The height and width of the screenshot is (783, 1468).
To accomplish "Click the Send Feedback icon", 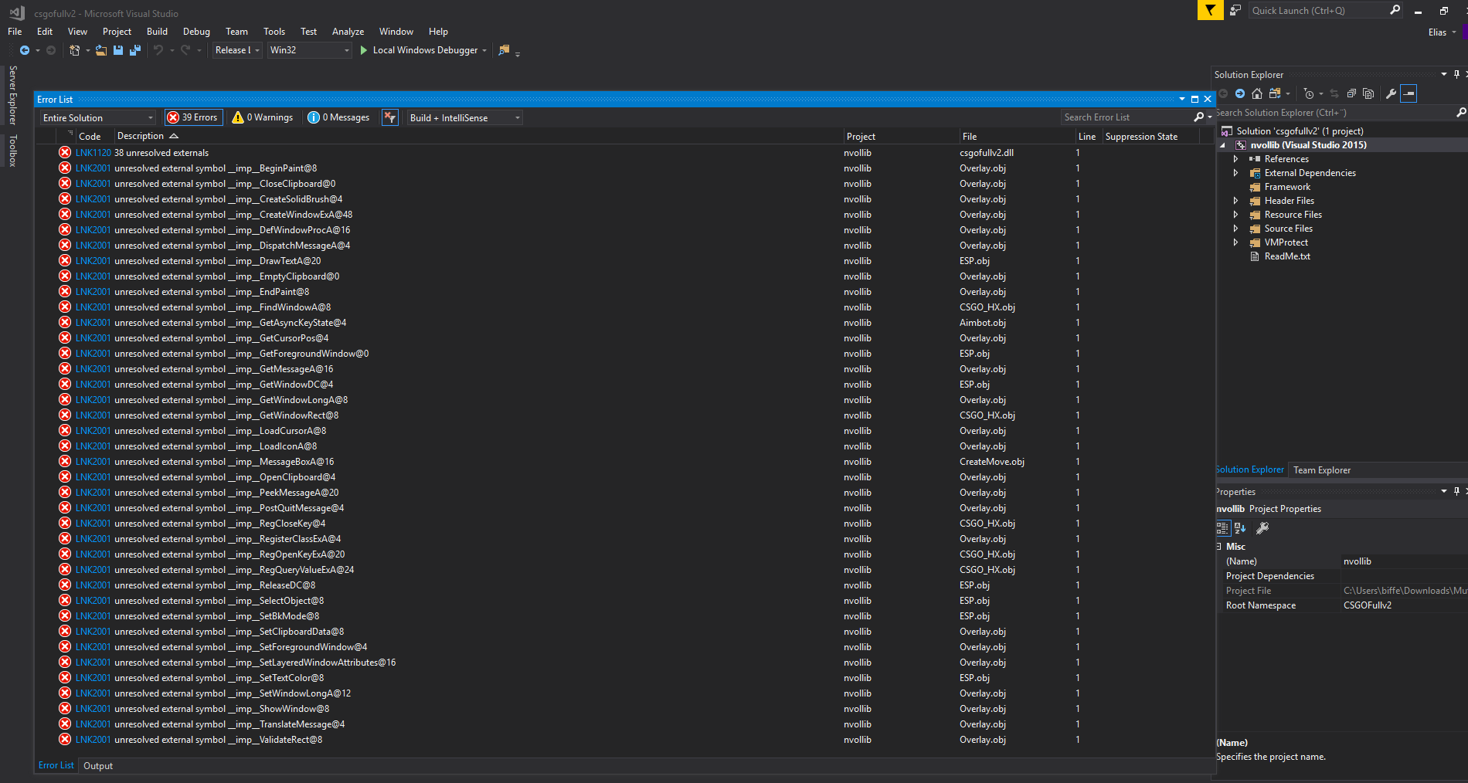I will point(1235,10).
